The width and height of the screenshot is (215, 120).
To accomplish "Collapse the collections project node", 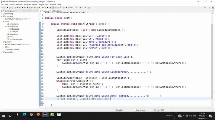I will (1, 16).
